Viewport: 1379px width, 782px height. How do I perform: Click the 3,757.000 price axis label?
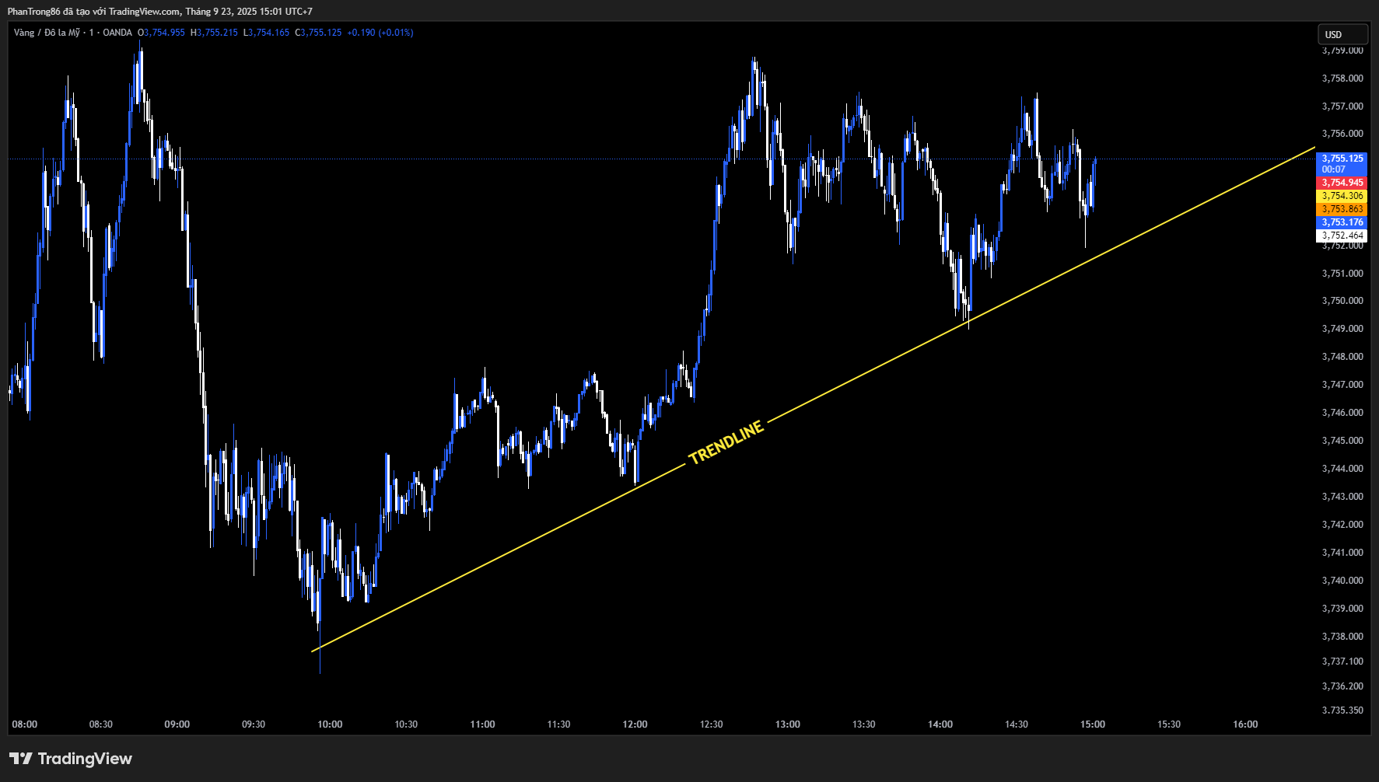pyautogui.click(x=1342, y=106)
